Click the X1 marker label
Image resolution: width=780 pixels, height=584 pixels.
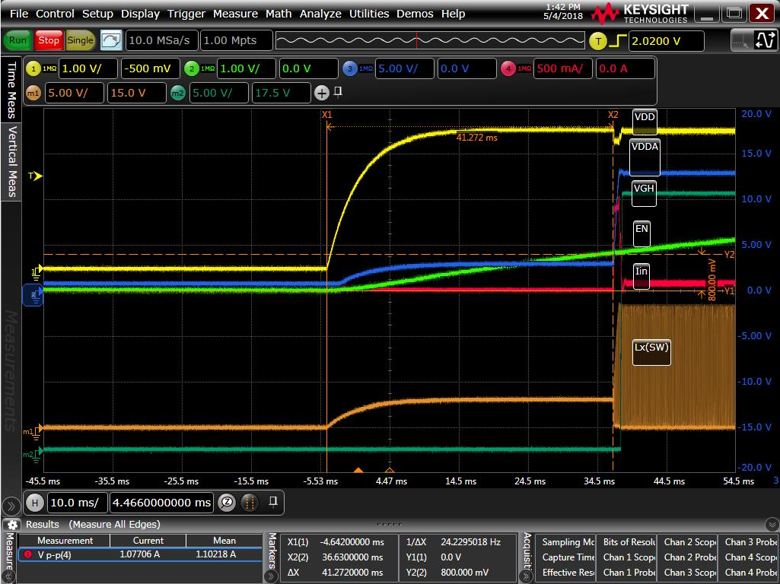coord(326,115)
